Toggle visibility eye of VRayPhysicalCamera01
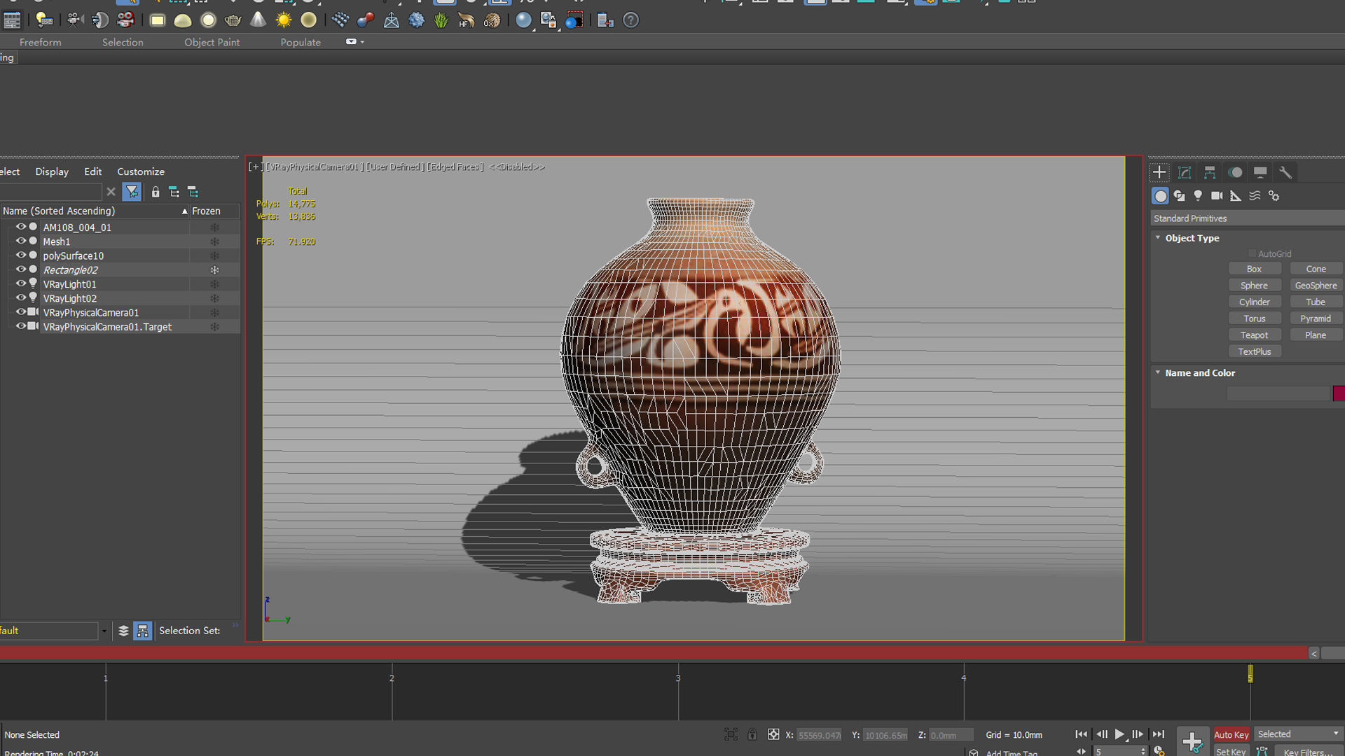Image resolution: width=1345 pixels, height=756 pixels. coord(21,312)
